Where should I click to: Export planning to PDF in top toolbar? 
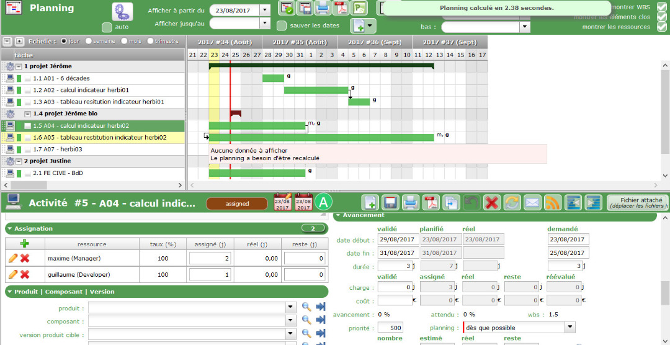tap(340, 8)
